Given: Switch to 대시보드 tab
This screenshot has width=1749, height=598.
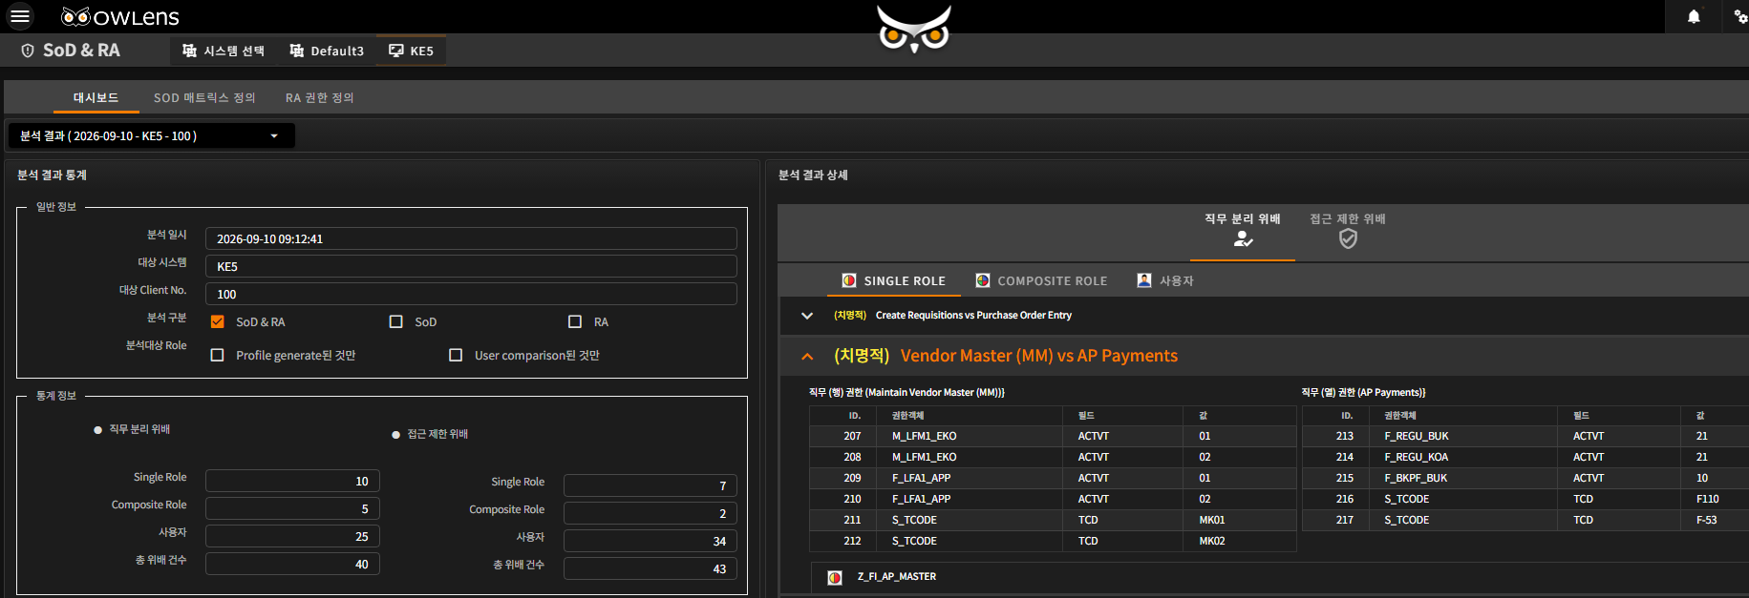Looking at the screenshot, I should 96,97.
